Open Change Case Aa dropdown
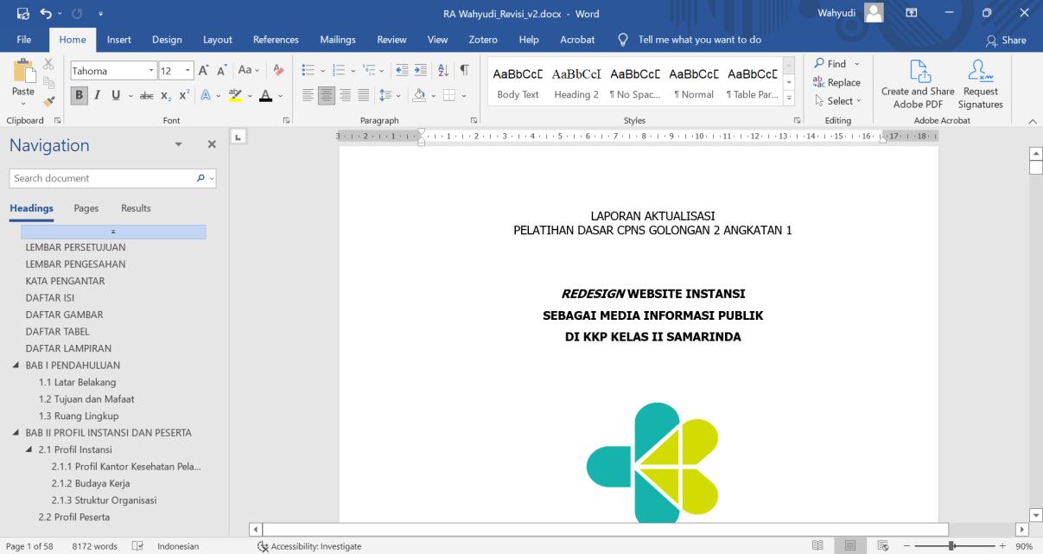 coord(247,71)
